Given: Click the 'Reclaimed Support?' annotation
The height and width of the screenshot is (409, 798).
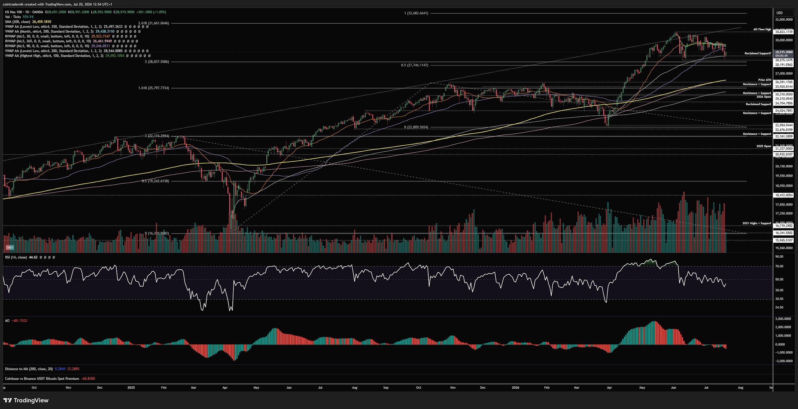Looking at the screenshot, I should point(758,53).
